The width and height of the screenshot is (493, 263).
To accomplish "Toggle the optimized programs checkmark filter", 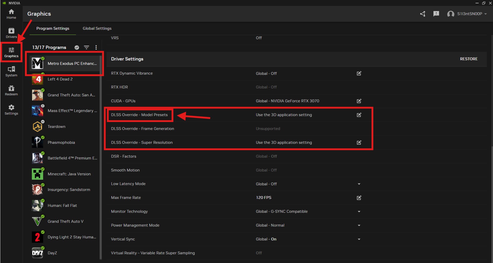I will click(x=77, y=47).
